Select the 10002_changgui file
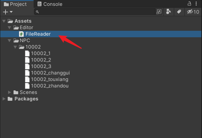Screen dimensions: 202x138 (x=50, y=73)
